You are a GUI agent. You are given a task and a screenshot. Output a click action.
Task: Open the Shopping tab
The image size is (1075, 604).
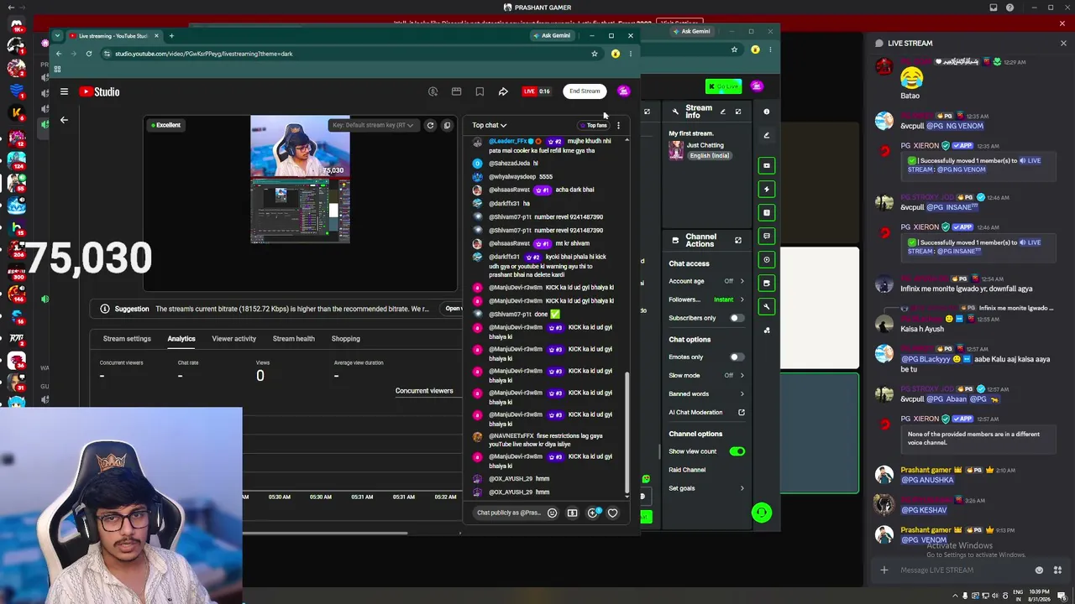click(346, 339)
